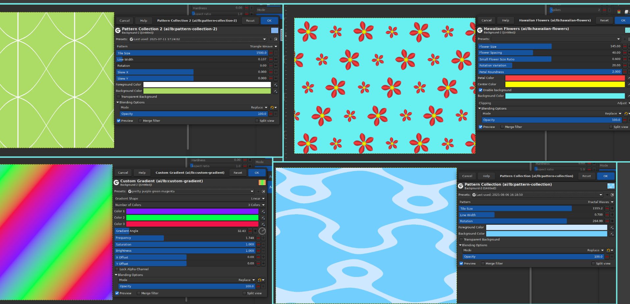The width and height of the screenshot is (630, 304).
Task: Open blend space menu in Custom Gradient
Action: 261,280
